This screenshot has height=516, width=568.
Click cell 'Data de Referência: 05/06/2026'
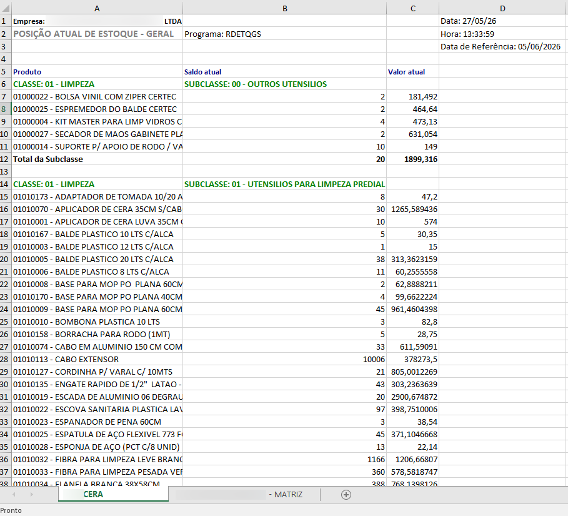pyautogui.click(x=502, y=46)
